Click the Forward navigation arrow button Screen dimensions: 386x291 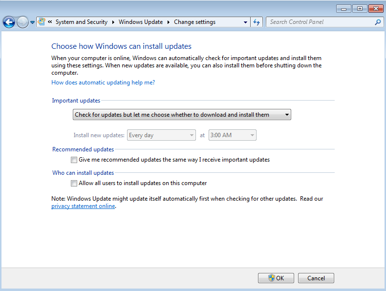(x=22, y=22)
